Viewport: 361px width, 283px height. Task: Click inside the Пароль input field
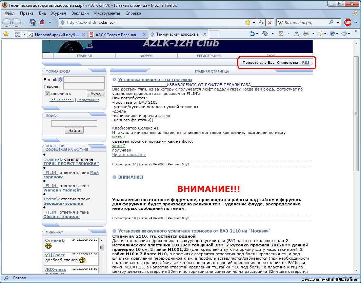pos(84,86)
